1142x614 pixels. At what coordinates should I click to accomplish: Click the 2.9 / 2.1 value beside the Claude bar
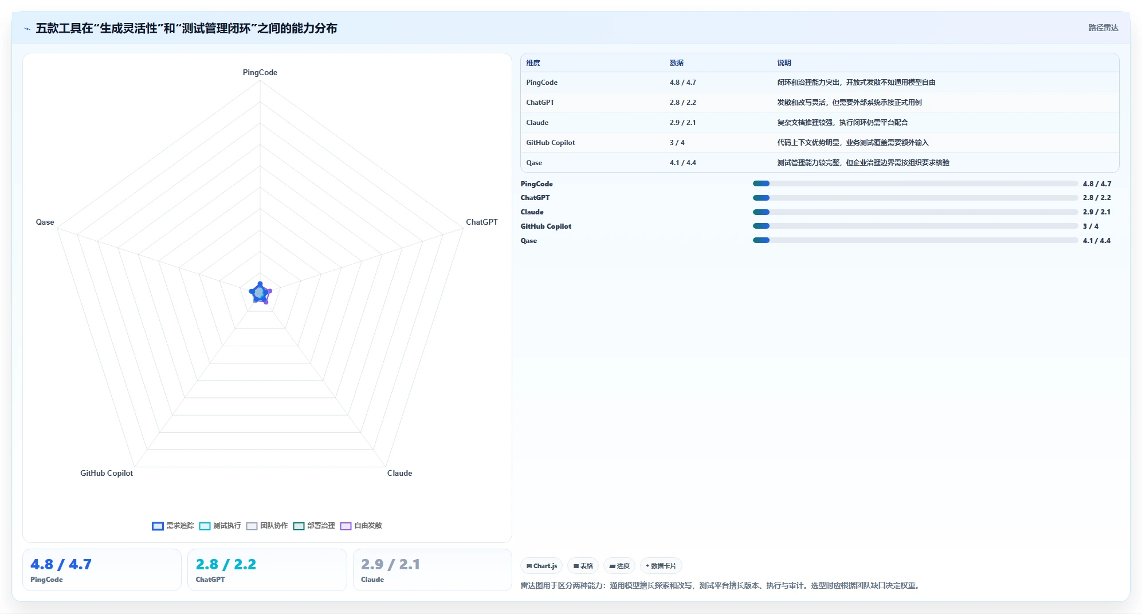click(x=1097, y=212)
